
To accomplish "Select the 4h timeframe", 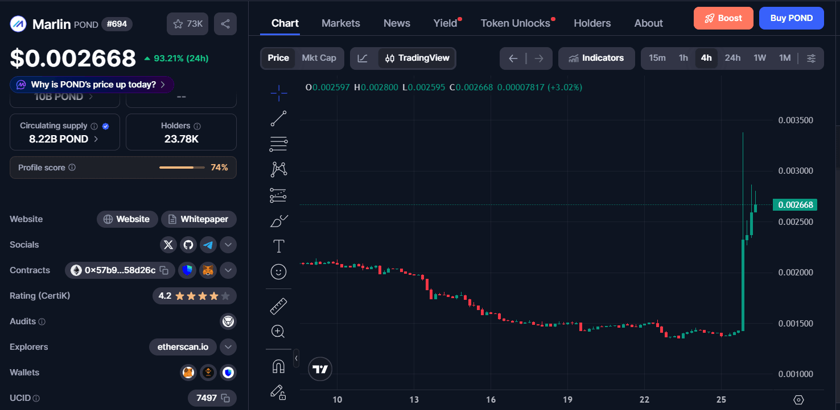I will 706,58.
